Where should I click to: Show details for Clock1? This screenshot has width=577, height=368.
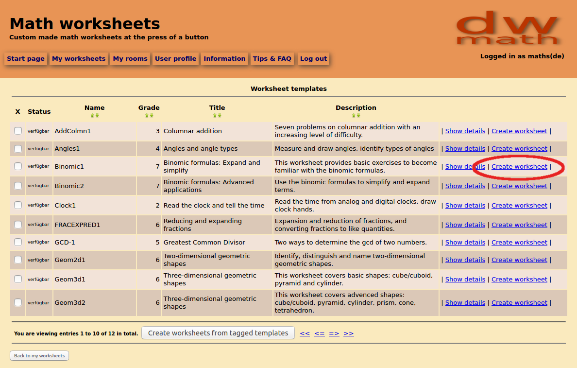[x=465, y=206]
